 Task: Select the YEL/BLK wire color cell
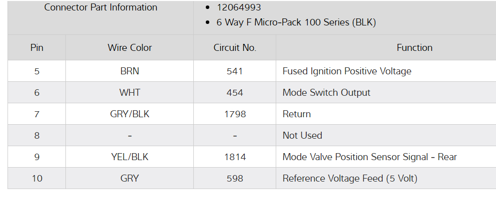(x=129, y=157)
